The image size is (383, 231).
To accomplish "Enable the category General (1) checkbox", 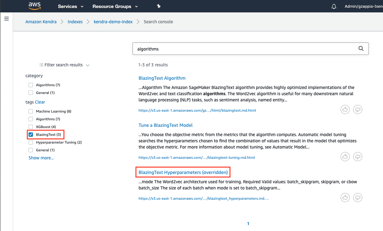I will point(31,93).
